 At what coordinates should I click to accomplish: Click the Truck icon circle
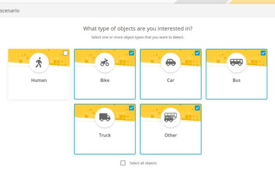tap(104, 117)
